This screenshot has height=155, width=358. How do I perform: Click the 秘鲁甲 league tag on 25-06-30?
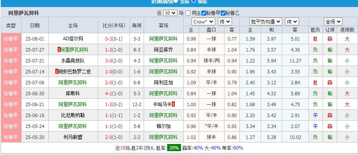11,93
